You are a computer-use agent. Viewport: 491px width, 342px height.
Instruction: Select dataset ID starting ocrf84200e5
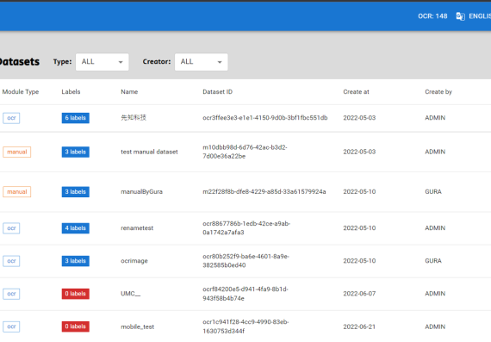click(x=245, y=294)
